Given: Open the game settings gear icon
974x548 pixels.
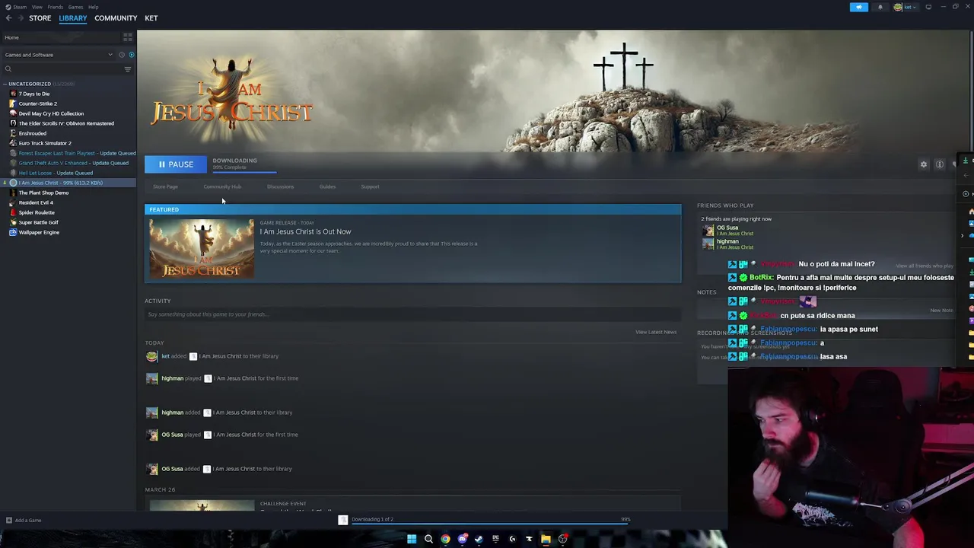Looking at the screenshot, I should 924,164.
